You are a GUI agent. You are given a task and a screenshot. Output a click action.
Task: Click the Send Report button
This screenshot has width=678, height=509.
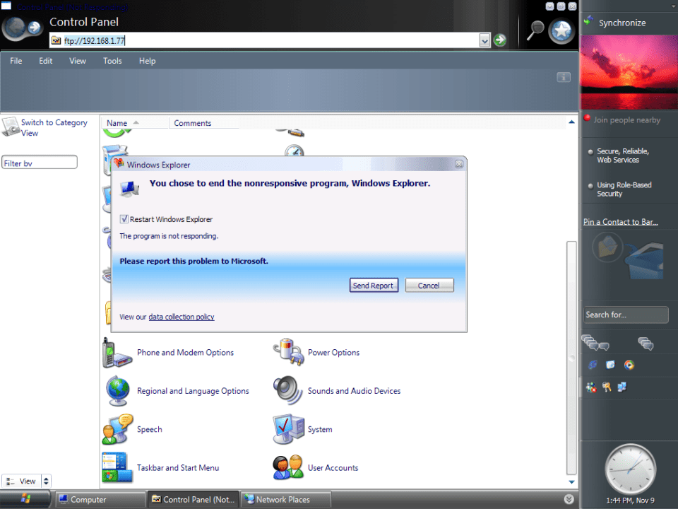point(374,286)
